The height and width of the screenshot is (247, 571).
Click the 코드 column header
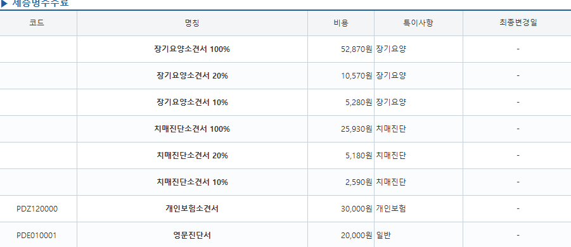(37, 23)
